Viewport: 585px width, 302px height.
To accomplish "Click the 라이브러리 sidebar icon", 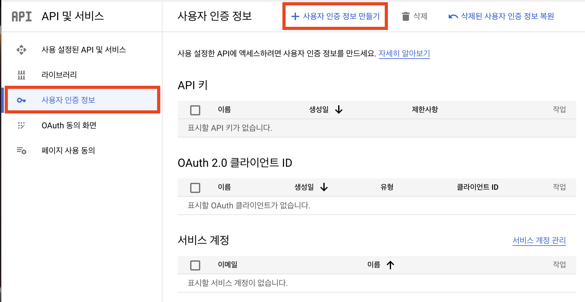I will [x=21, y=75].
